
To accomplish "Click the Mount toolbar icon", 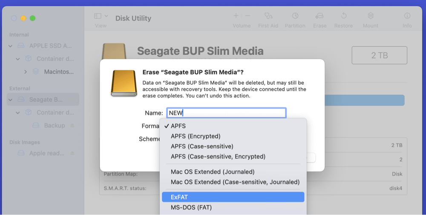I will (371, 16).
